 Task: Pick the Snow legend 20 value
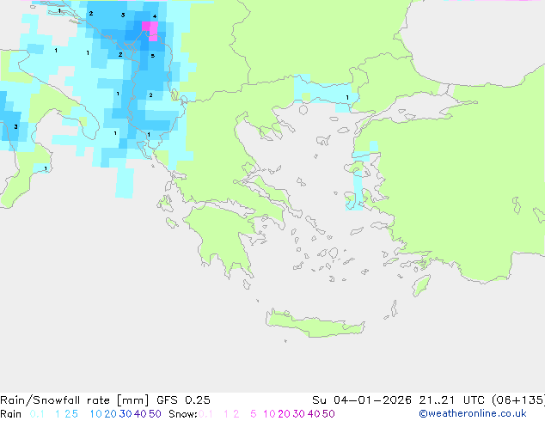coord(284,414)
